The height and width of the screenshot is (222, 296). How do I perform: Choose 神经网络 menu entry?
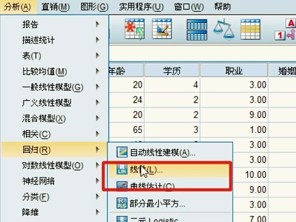(x=54, y=181)
